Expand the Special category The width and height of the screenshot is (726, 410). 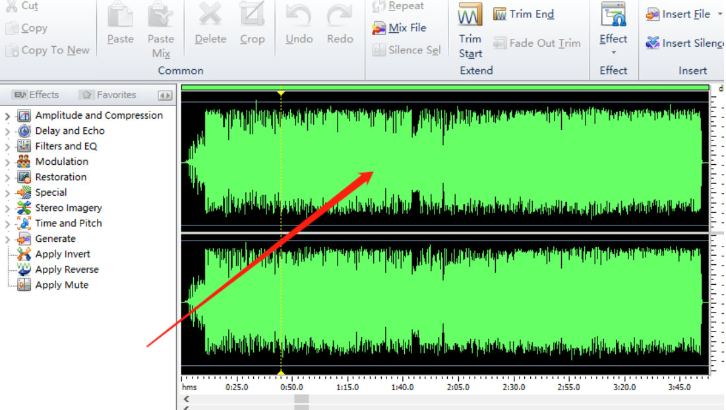point(7,193)
